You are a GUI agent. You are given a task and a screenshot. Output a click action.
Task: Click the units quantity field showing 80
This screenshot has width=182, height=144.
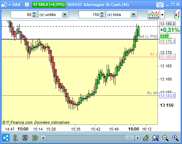(22, 15)
